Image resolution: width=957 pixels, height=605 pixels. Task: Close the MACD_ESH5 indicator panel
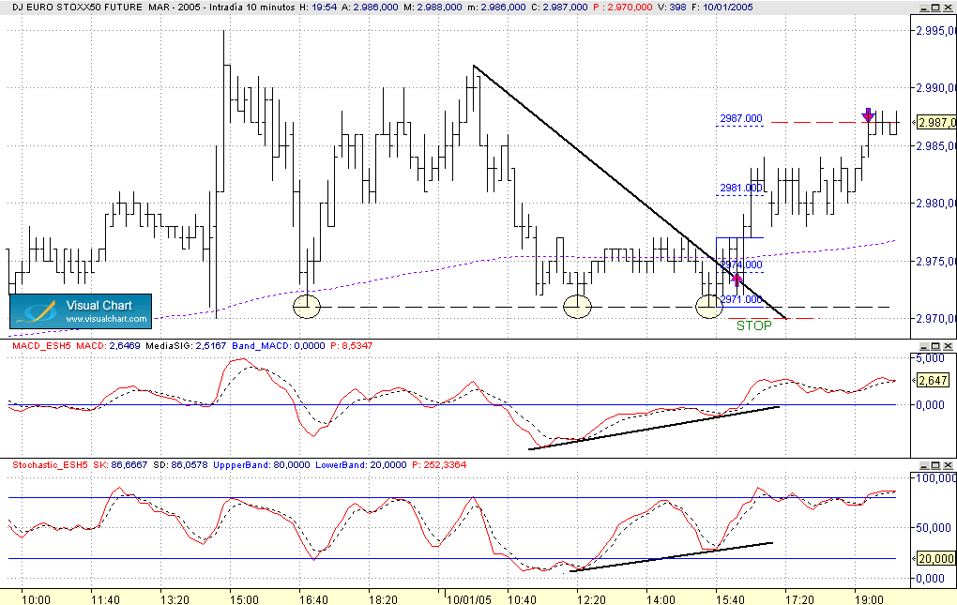tap(948, 346)
